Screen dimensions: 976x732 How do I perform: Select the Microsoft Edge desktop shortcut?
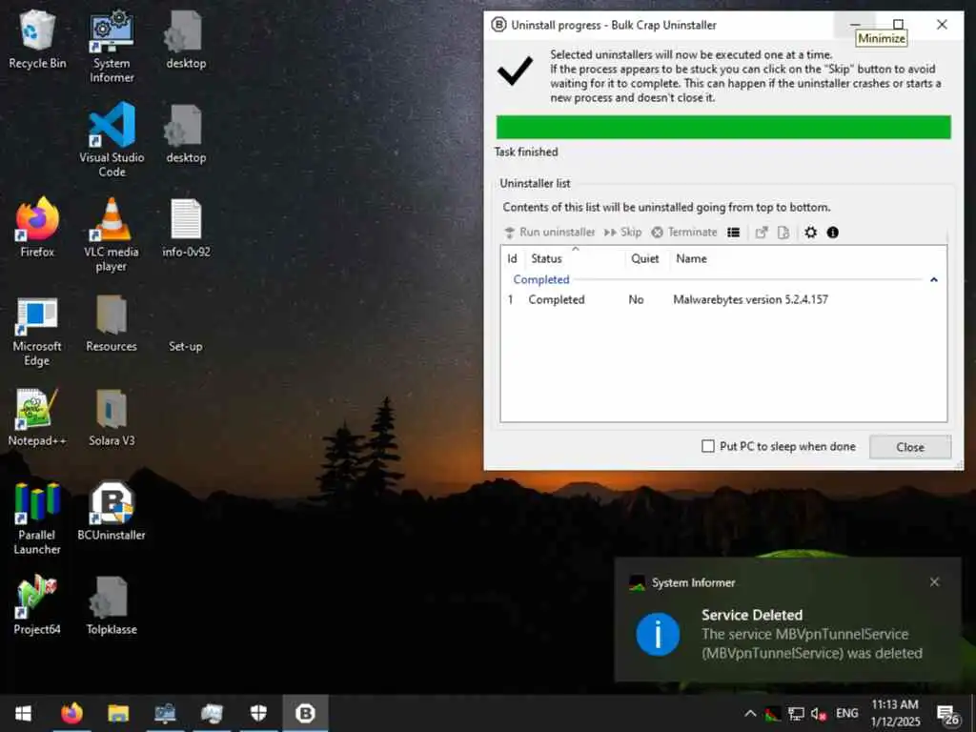(x=37, y=329)
